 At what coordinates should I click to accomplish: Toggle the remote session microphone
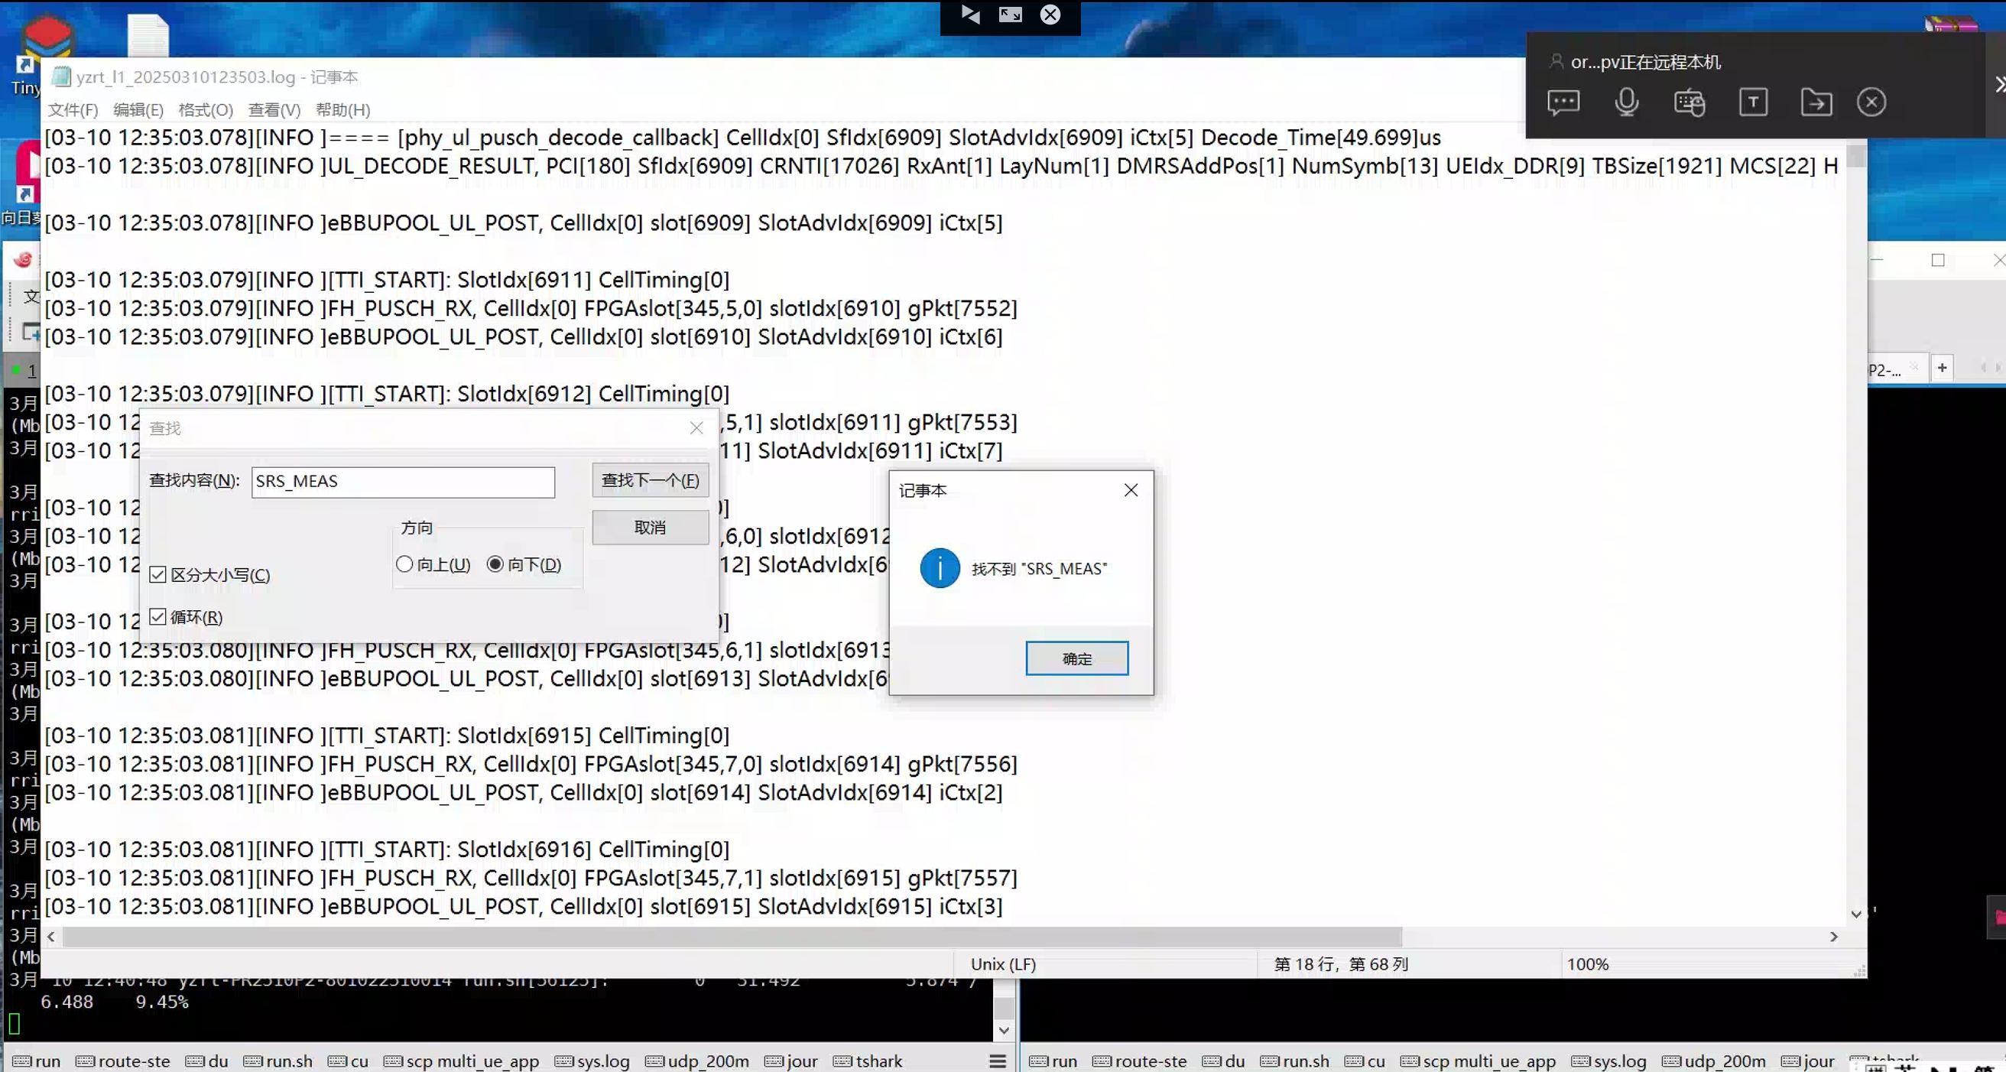click(1626, 102)
